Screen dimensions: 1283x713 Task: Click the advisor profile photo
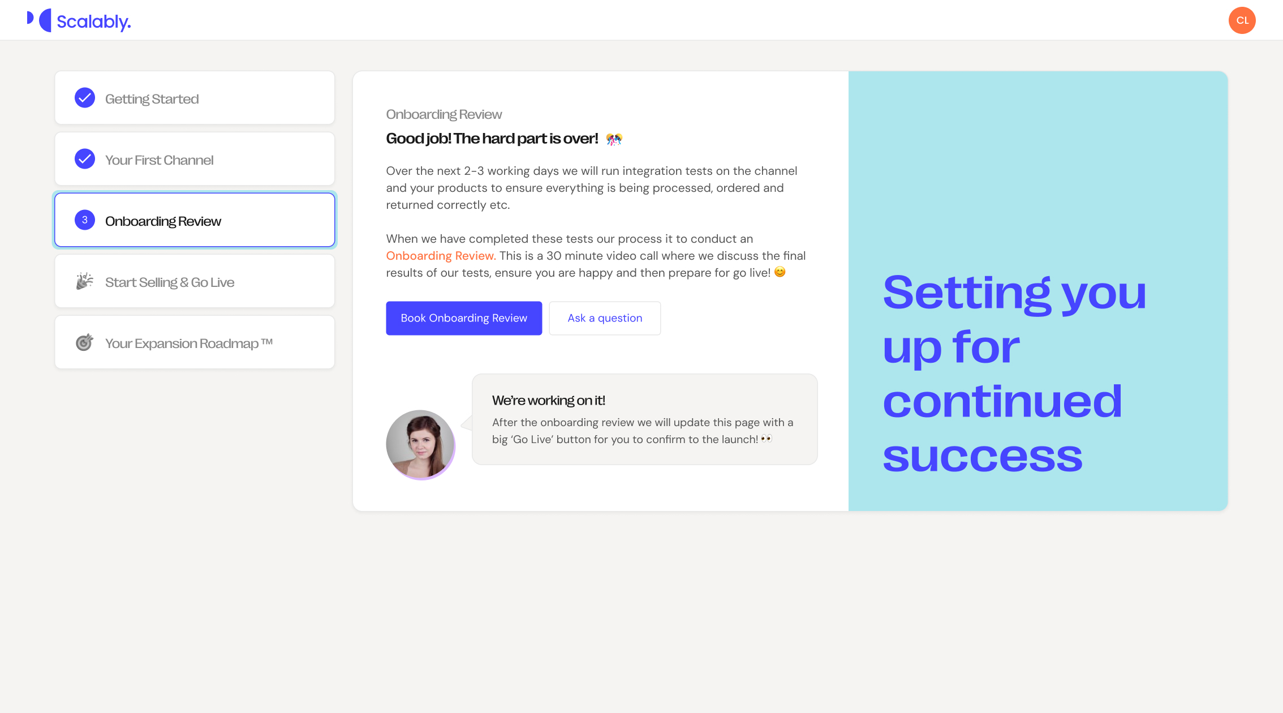point(420,444)
